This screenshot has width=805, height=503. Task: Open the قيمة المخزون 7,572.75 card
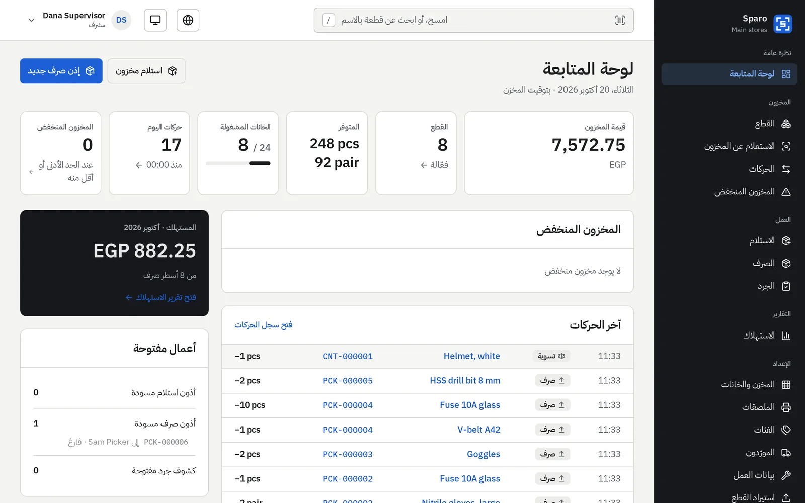tap(548, 153)
